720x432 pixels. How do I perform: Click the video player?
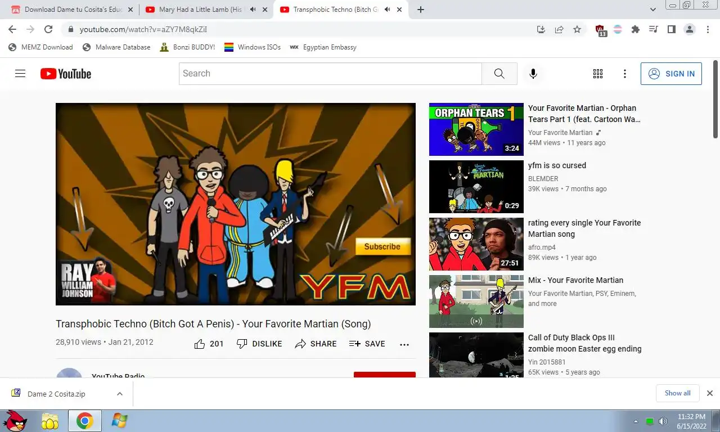tap(236, 204)
